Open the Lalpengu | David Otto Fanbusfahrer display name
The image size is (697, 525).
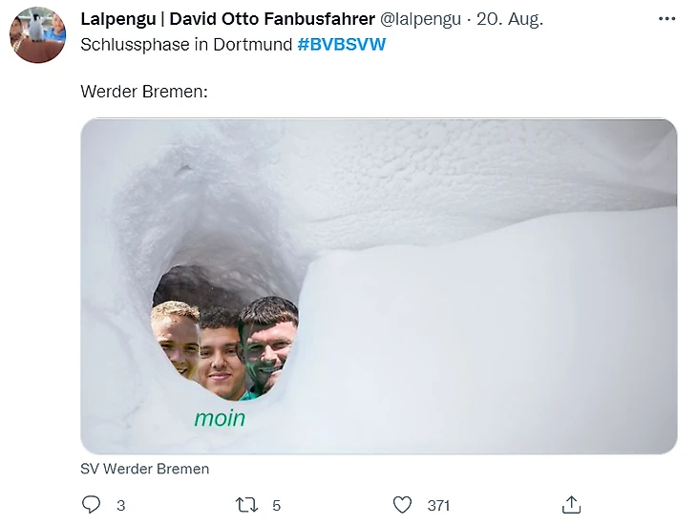[227, 19]
